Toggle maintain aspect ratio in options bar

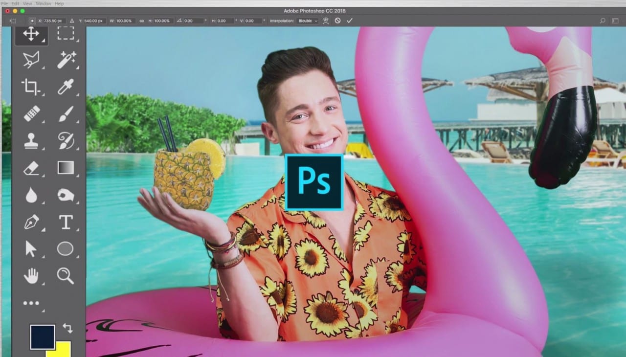tap(141, 21)
